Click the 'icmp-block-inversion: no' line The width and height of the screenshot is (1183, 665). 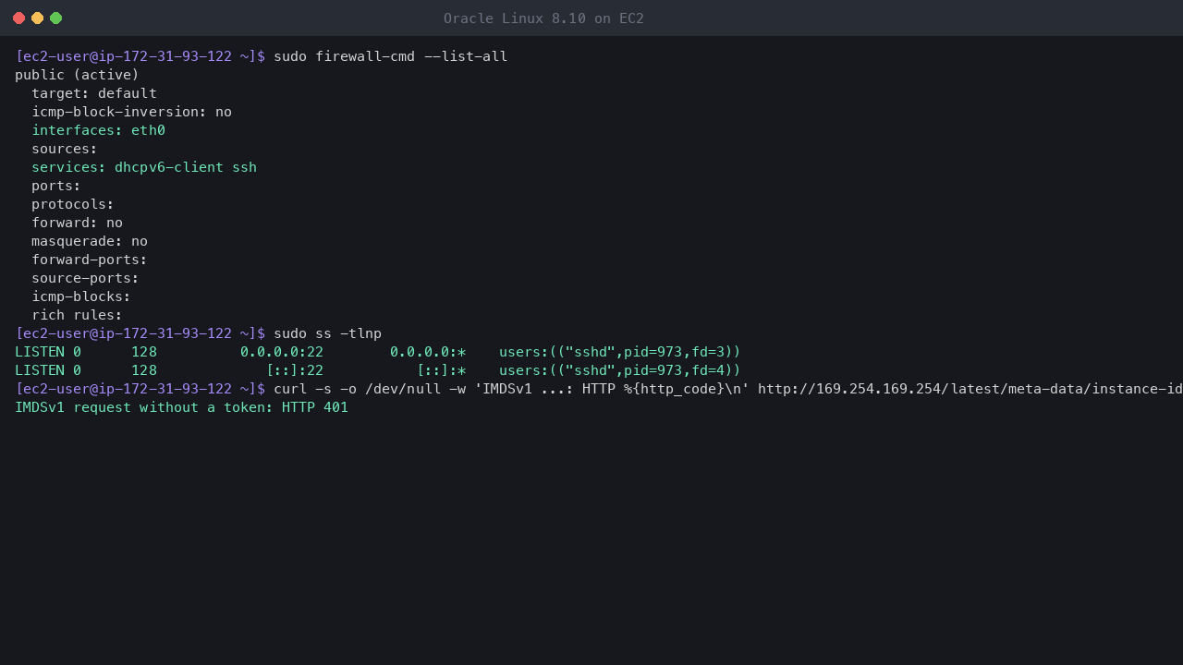click(x=131, y=112)
